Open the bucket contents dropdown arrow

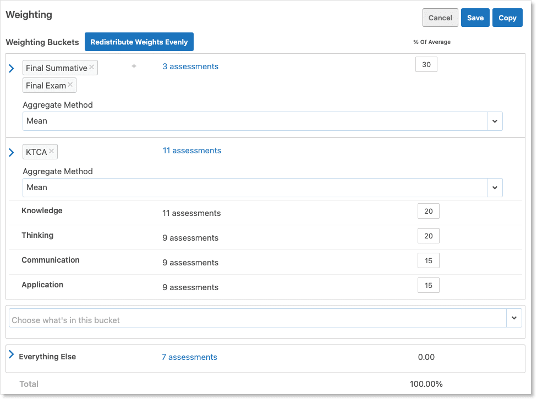click(x=514, y=318)
